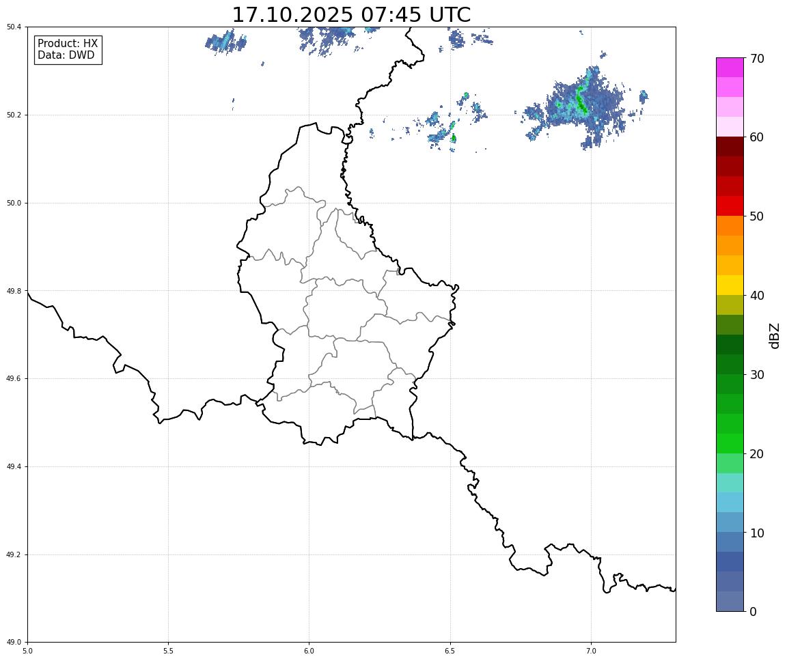Click longitude axis label 6.5

click(x=450, y=651)
